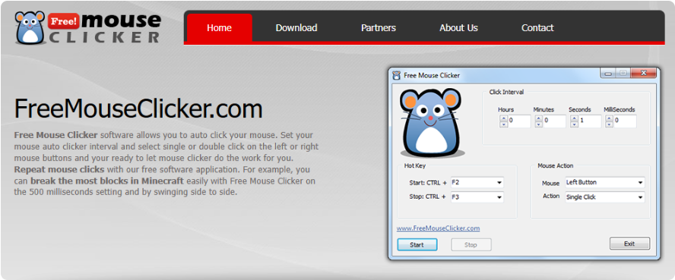This screenshot has height=280, width=675.
Task: Select the Contact menu item
Action: point(537,28)
